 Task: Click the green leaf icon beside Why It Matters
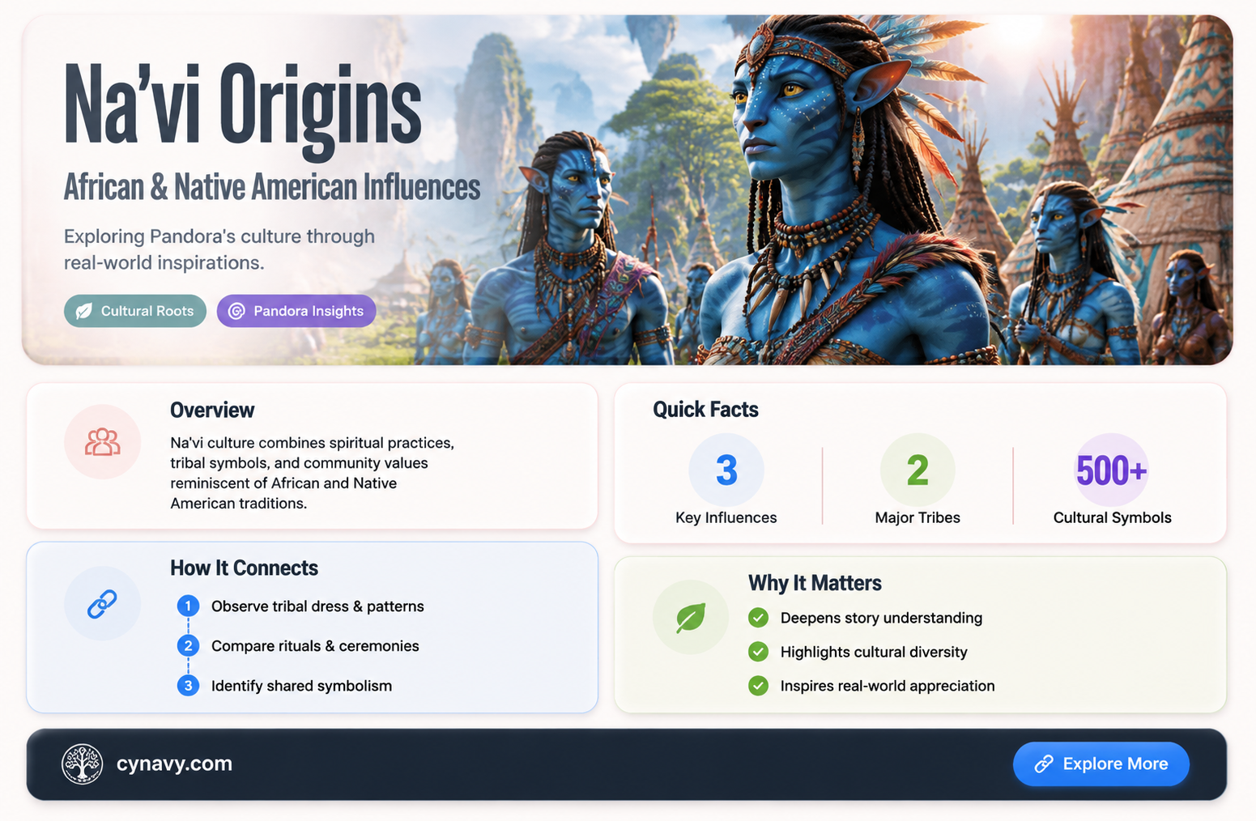coord(691,618)
